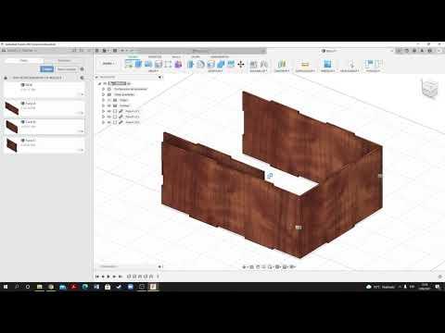This screenshot has height=333, width=445.
Task: Open the File menu dropdown in top bar
Action: (x=106, y=51)
